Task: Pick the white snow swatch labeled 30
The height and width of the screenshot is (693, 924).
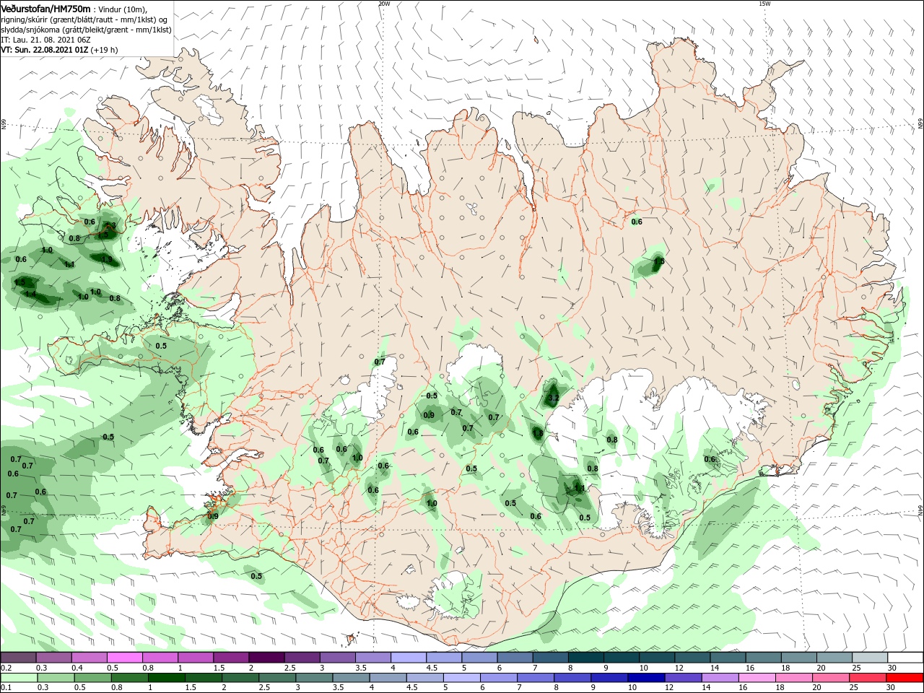Action: point(905,658)
